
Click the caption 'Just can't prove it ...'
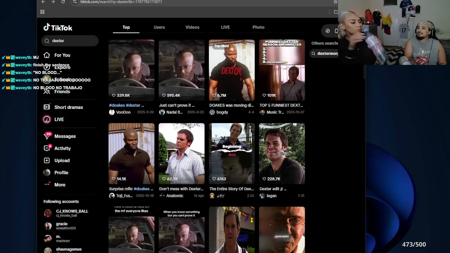pos(177,105)
